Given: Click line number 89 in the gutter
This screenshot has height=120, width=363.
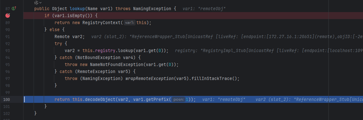Looking at the screenshot, I should coord(8,23).
